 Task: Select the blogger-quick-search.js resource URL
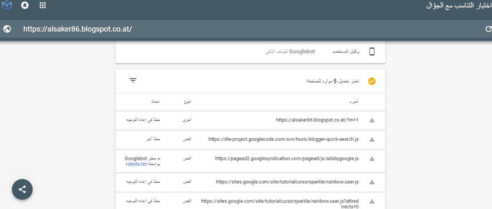283,139
